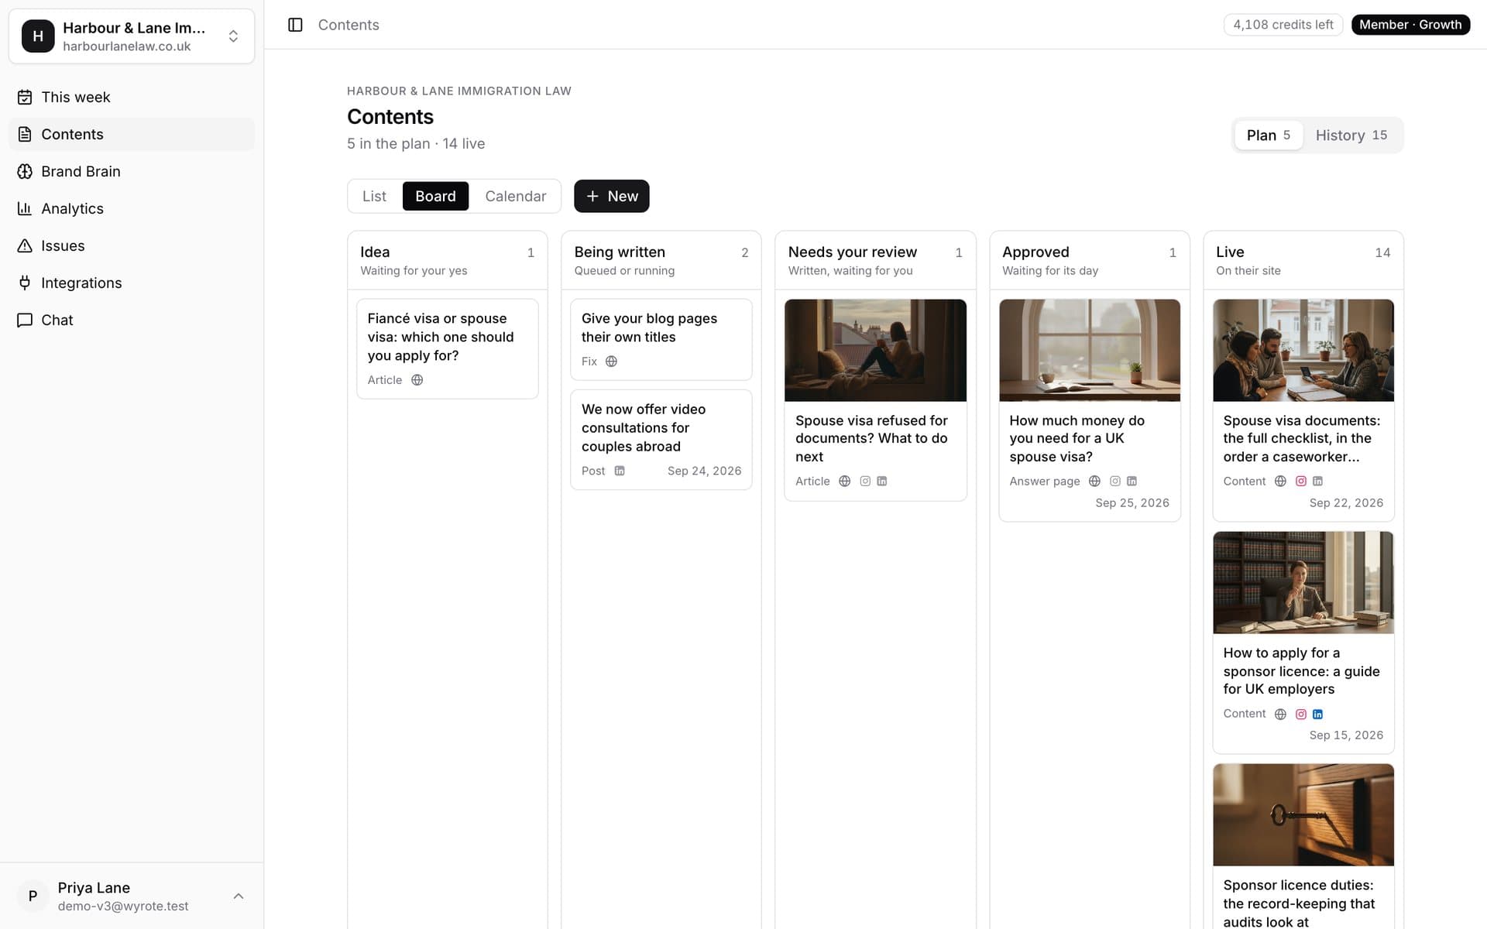Viewport: 1487px width, 929px height.
Task: Click LinkedIn icon on How much money card
Action: pos(1132,482)
